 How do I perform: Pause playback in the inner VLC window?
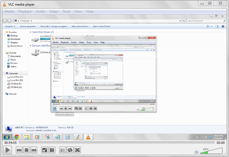[55, 108]
